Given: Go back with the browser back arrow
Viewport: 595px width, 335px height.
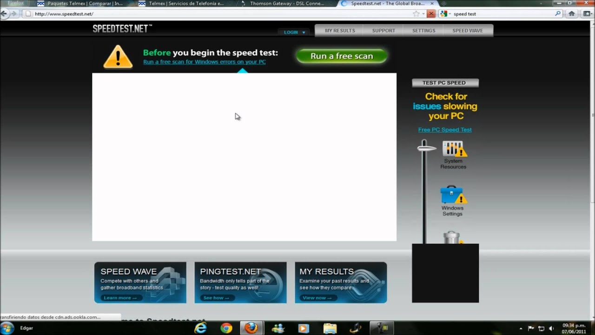Looking at the screenshot, I should [x=4, y=13].
